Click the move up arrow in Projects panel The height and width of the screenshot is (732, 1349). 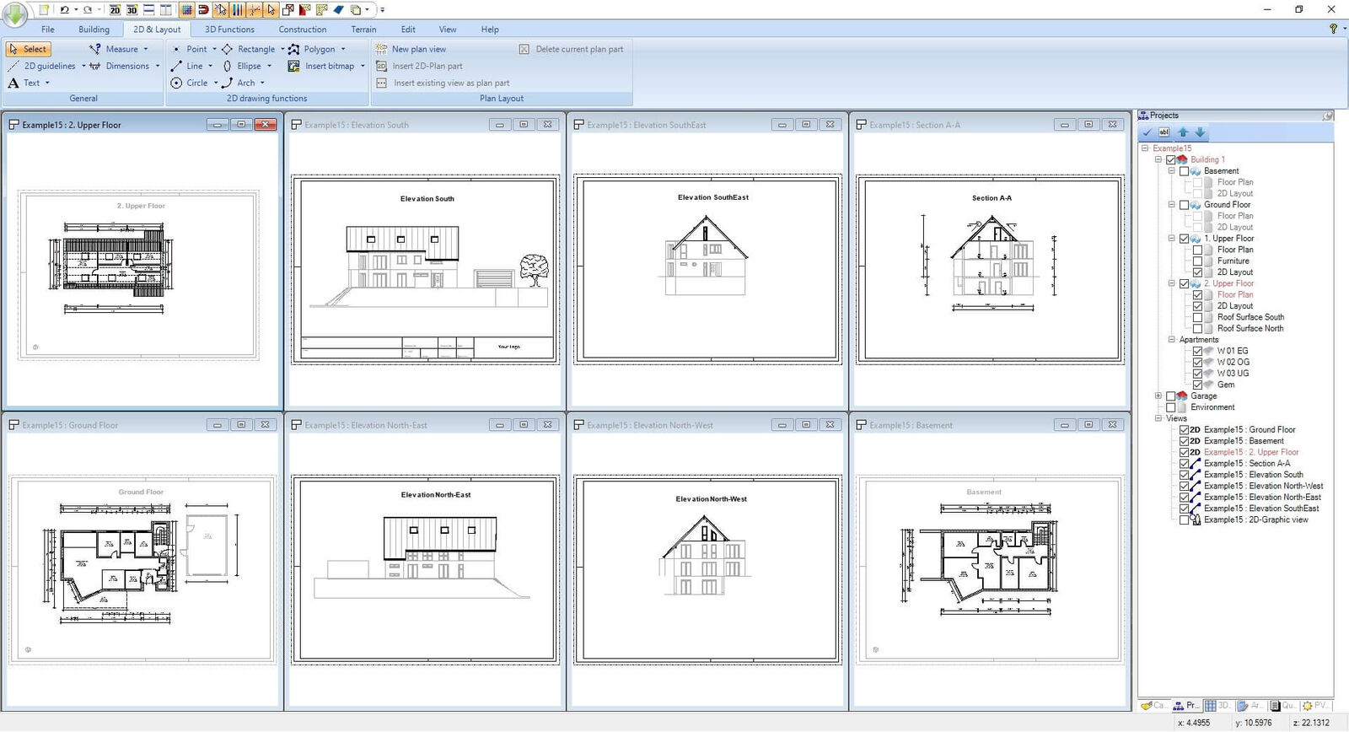(x=1183, y=132)
